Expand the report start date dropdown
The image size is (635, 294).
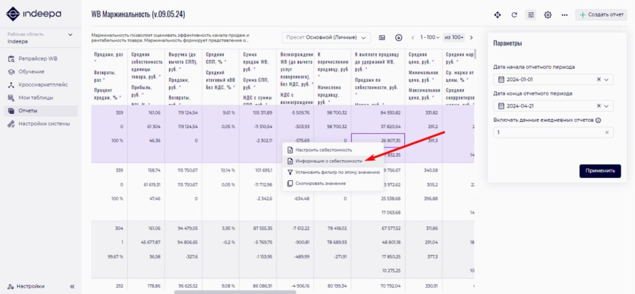point(607,79)
